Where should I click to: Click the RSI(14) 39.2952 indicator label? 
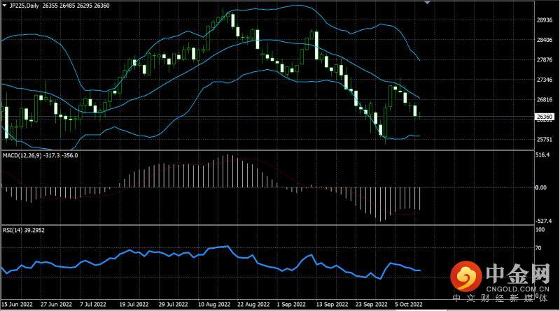24,231
